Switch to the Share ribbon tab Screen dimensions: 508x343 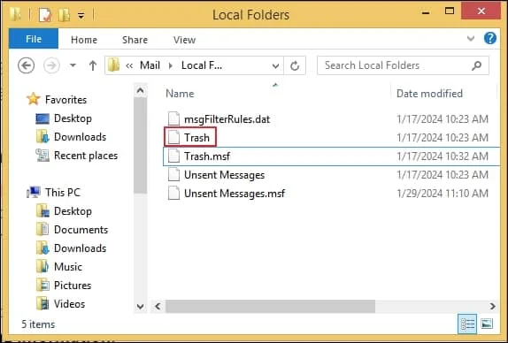[x=135, y=40]
